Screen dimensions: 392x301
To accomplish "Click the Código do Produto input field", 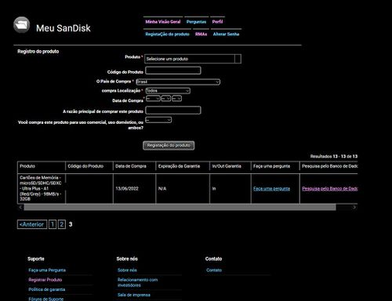I will coord(173,71).
